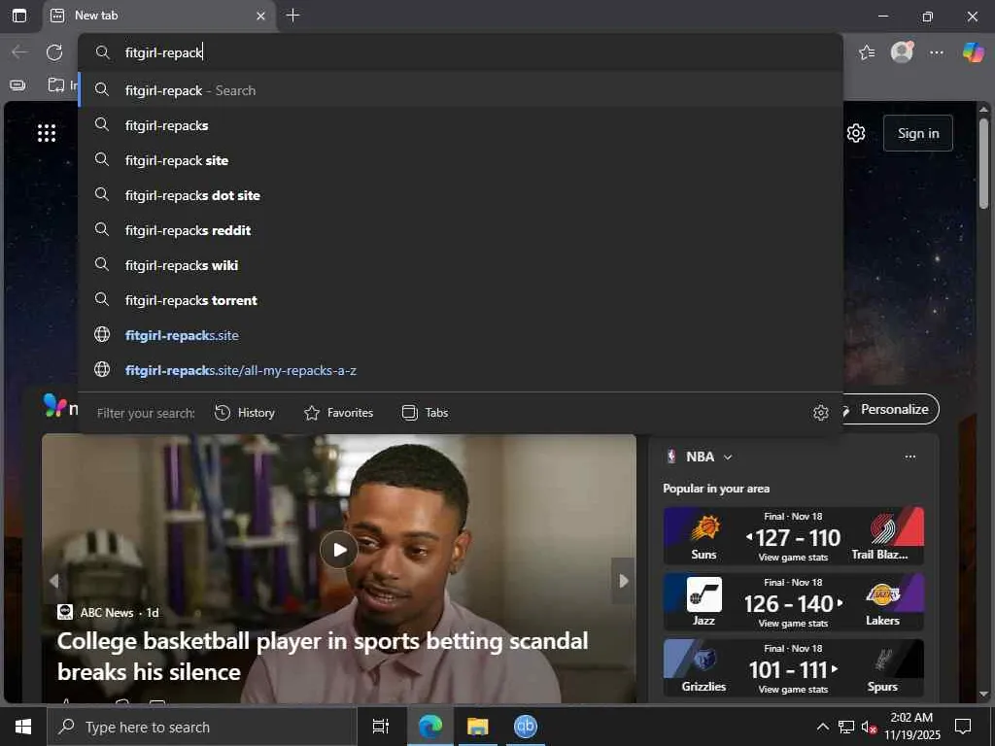
Task: Go to next news carousel slide
Action: [x=623, y=581]
